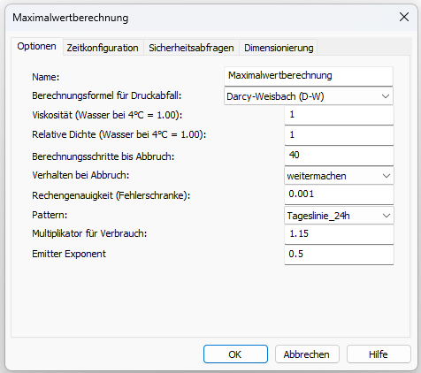Open the Berechnungsformel für Druckabfall dropdown
The image size is (421, 373).
click(x=309, y=96)
